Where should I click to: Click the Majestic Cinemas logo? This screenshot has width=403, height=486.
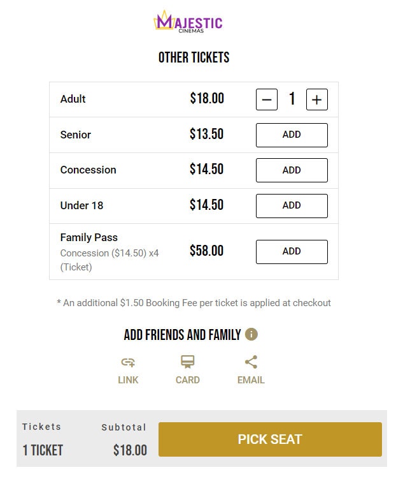pos(188,22)
